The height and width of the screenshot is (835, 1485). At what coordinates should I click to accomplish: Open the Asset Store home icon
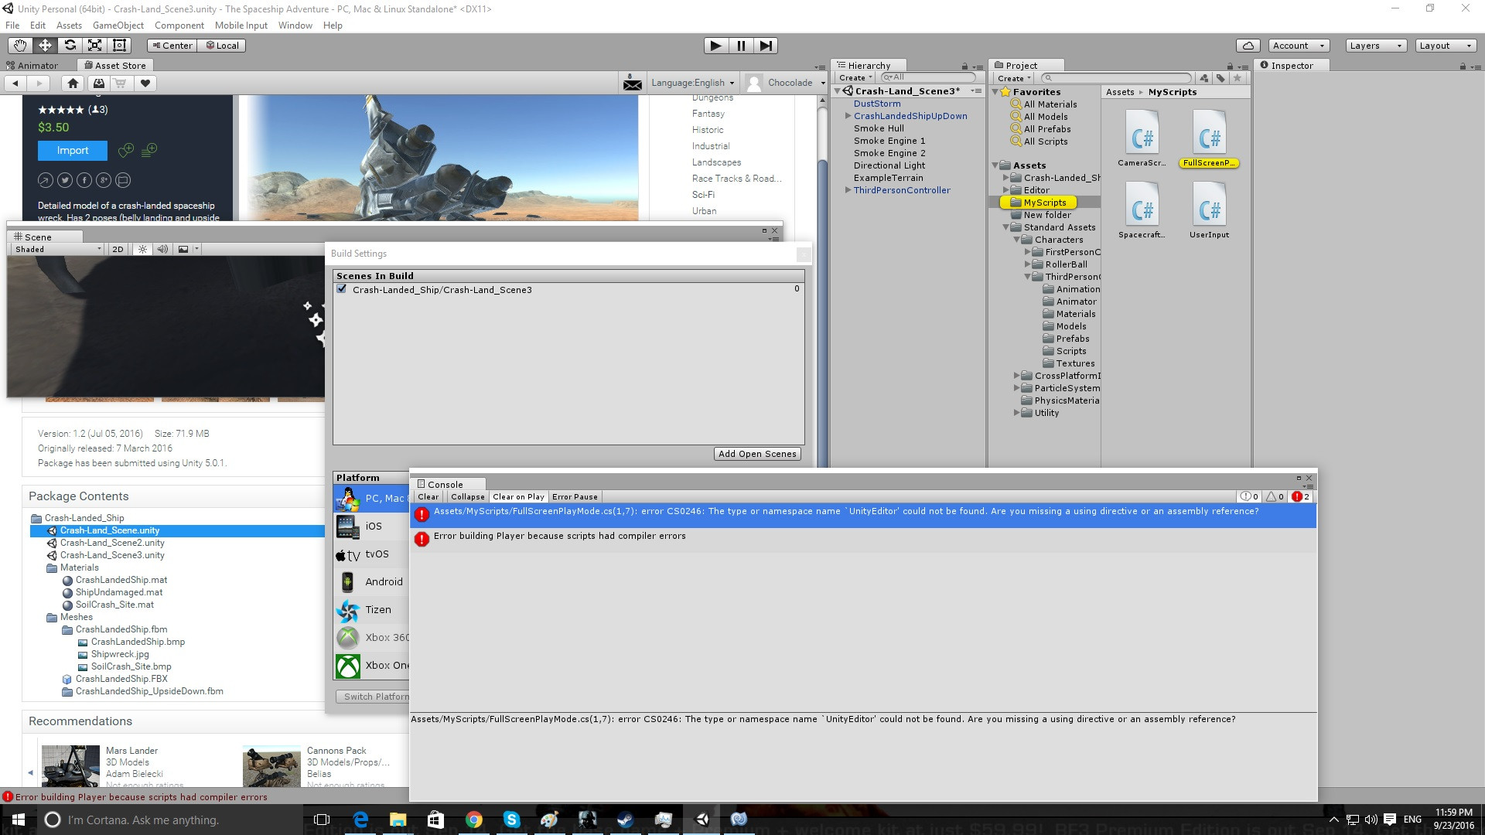coord(73,83)
